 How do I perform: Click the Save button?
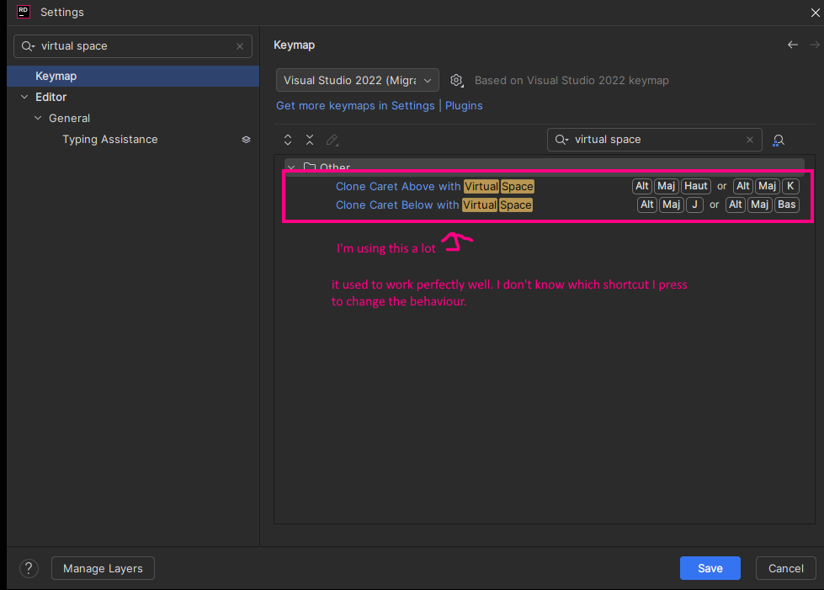pos(710,568)
